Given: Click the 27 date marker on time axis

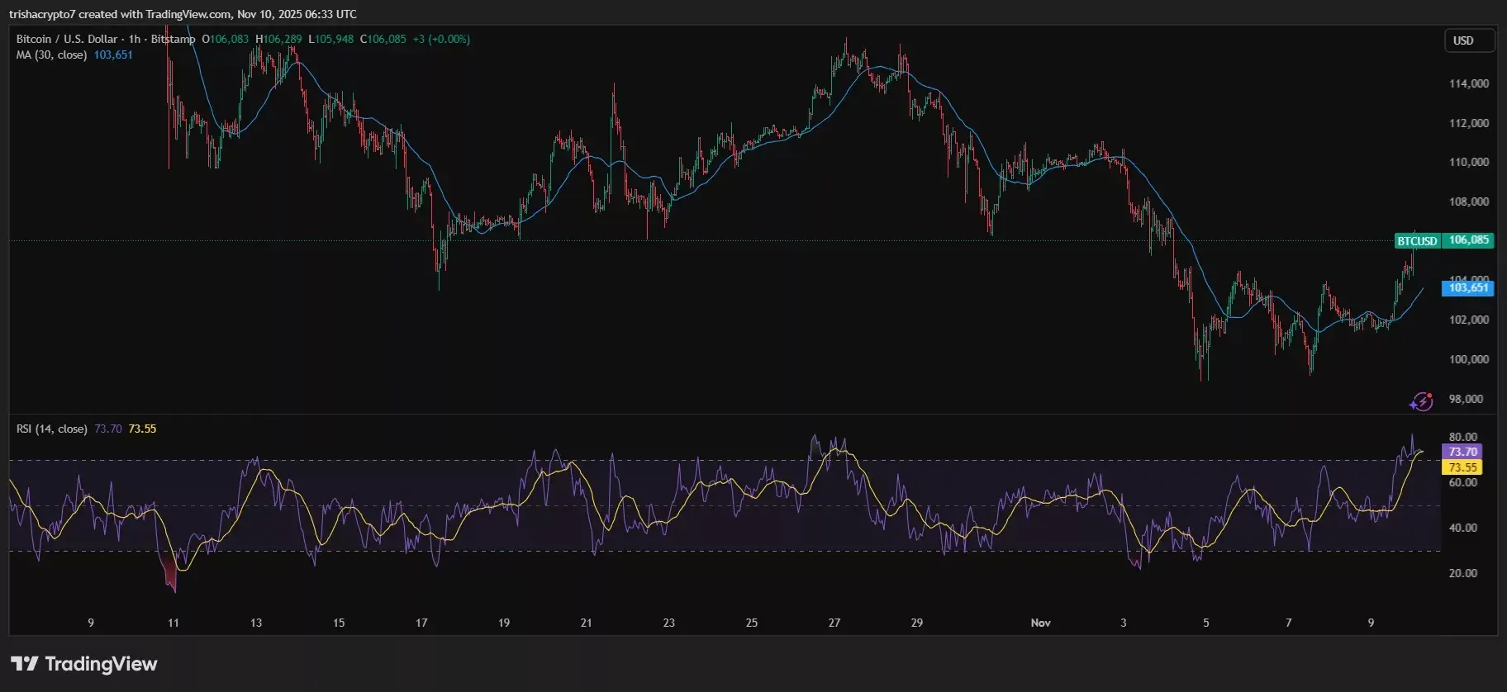Looking at the screenshot, I should [x=834, y=623].
